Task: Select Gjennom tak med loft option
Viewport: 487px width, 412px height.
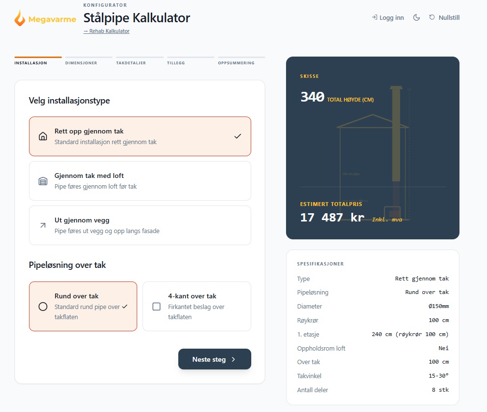Action: [140, 181]
